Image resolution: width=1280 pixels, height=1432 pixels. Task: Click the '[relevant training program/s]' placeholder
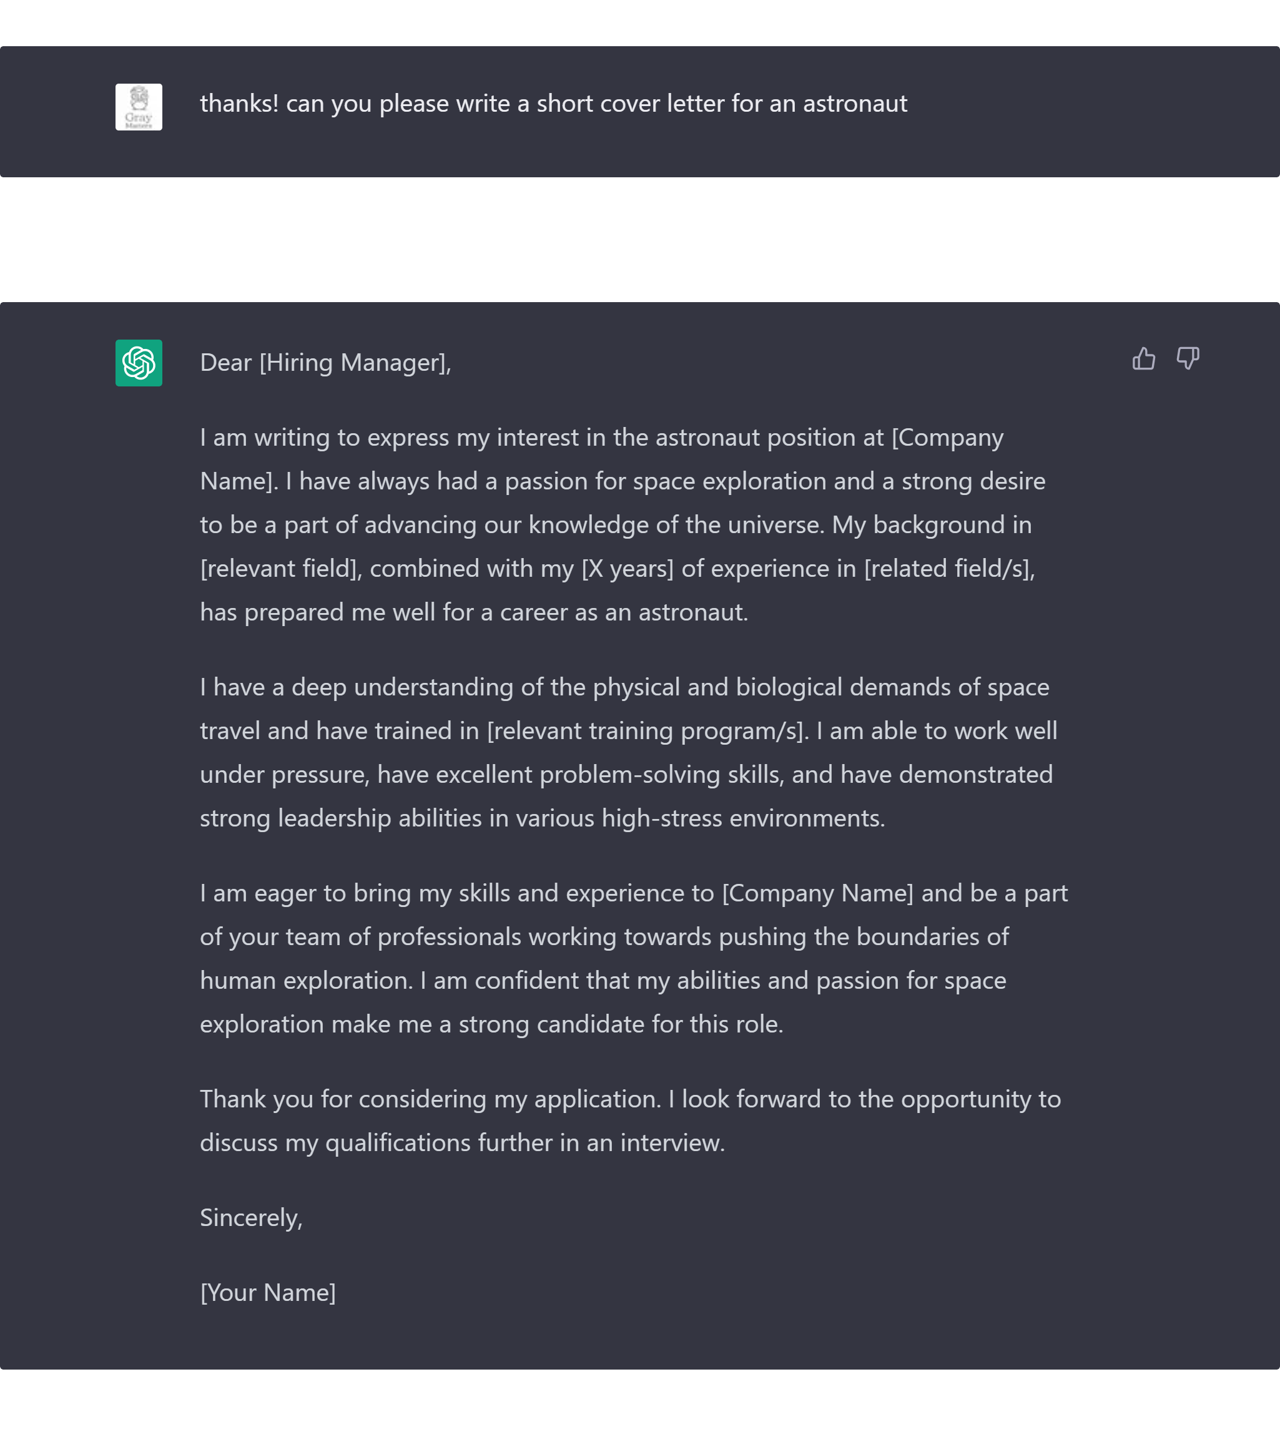pos(647,731)
